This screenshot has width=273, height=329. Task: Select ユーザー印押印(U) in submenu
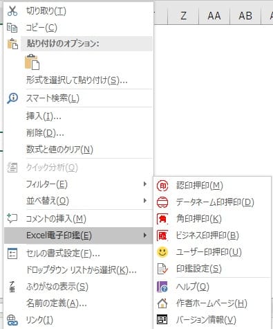tap(209, 252)
